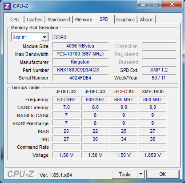This screenshot has height=183, width=185.
Task: Close the CPU-Z window
Action: 172,4
